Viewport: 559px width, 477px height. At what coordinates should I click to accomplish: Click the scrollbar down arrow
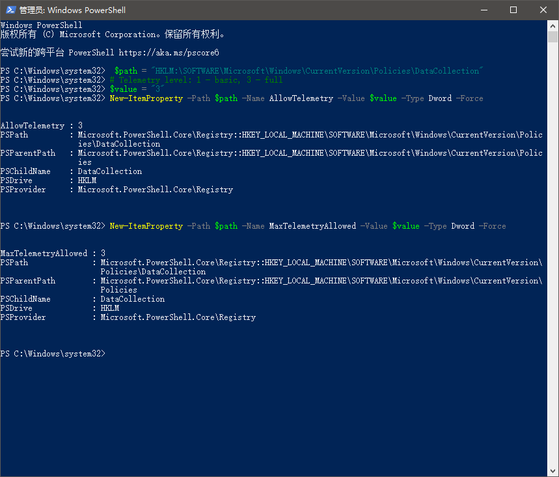point(552,470)
